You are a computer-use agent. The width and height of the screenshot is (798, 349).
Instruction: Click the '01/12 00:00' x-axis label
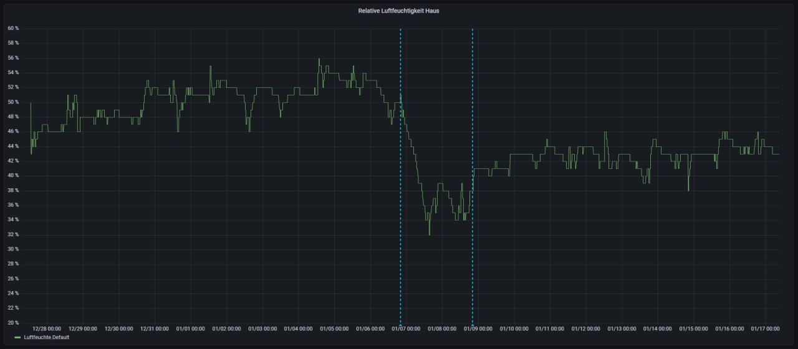tap(585, 328)
